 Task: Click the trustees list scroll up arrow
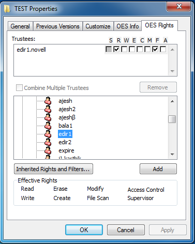pyautogui.click(x=172, y=50)
